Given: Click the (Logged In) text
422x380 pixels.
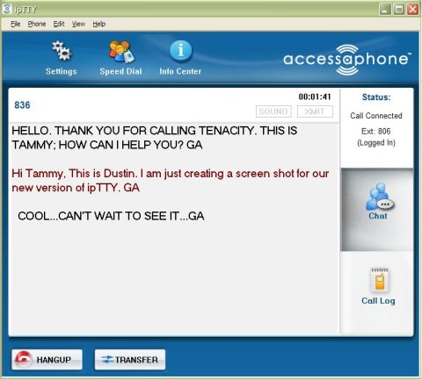Looking at the screenshot, I should tap(376, 143).
